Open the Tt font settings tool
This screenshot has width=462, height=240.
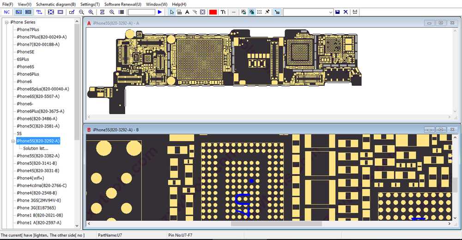pyautogui.click(x=223, y=12)
